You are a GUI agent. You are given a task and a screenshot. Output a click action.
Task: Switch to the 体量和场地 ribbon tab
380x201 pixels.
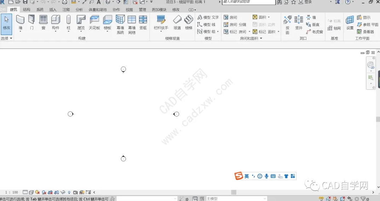(x=98, y=10)
